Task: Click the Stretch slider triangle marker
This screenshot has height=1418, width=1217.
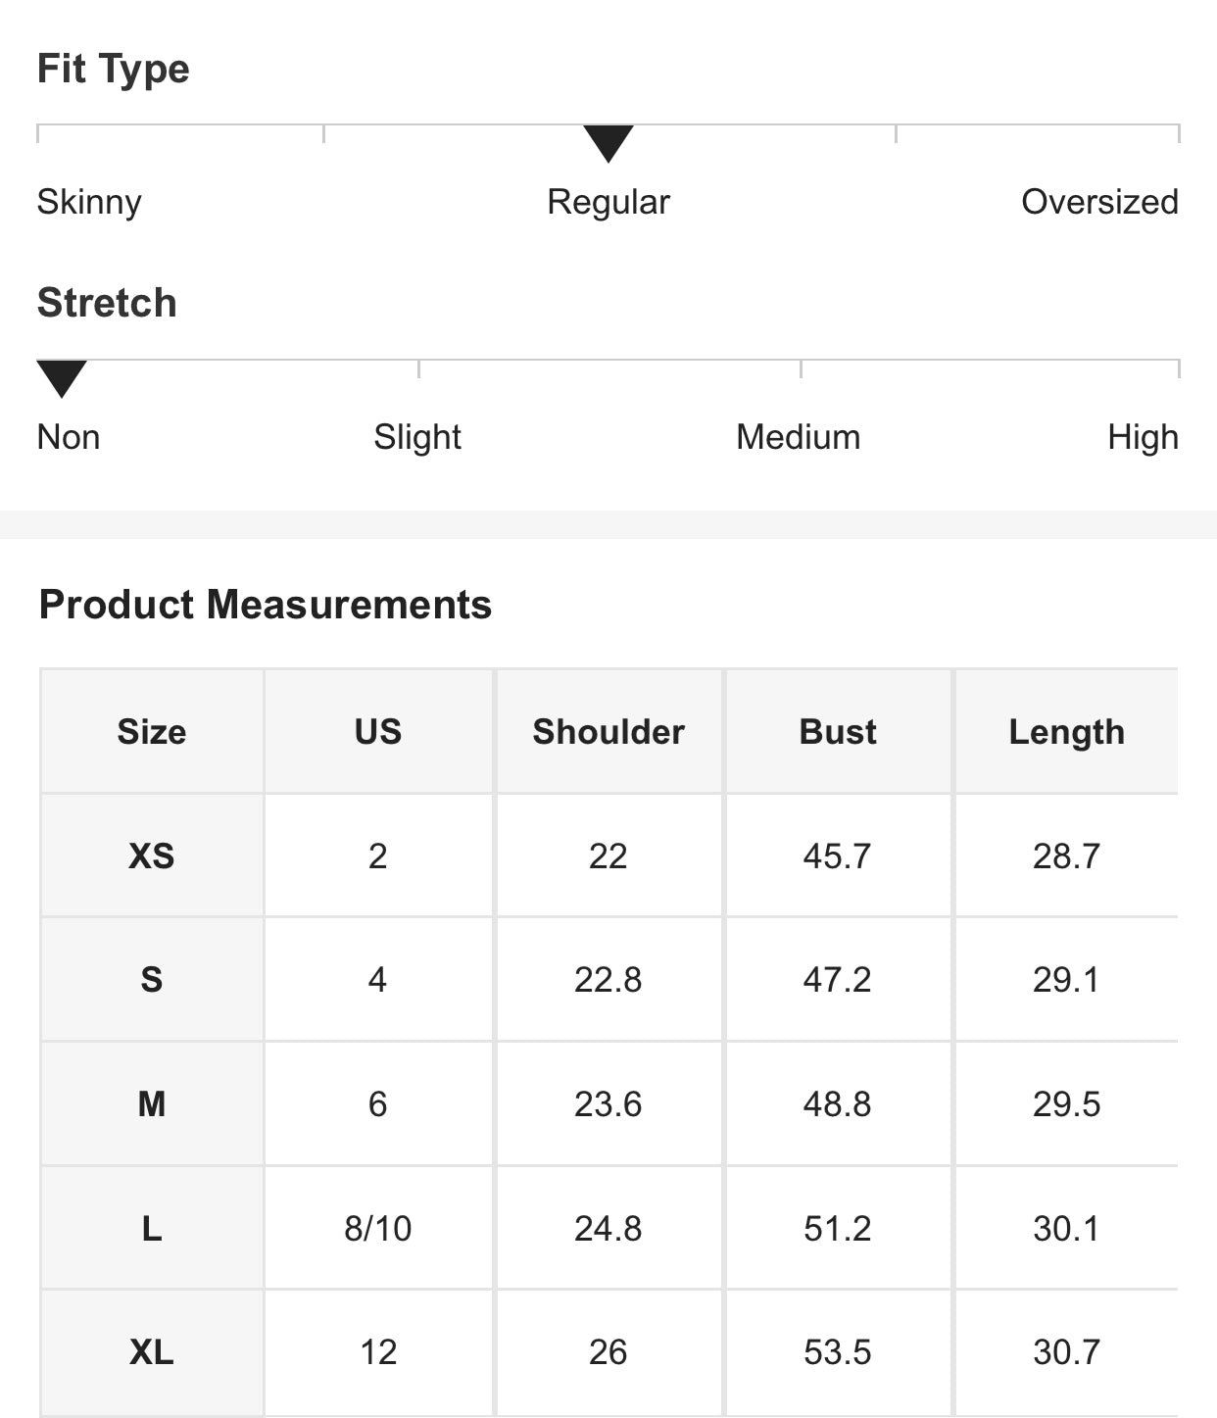Action: tap(62, 377)
